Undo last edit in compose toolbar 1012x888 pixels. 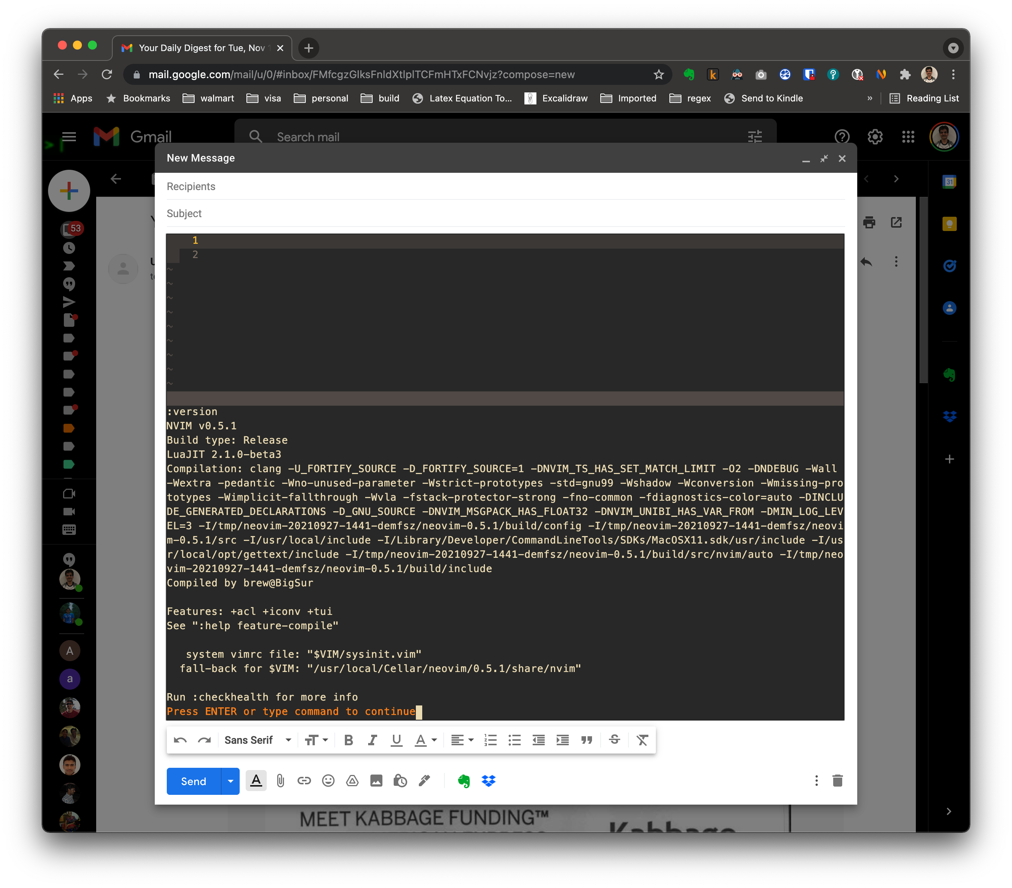(180, 740)
